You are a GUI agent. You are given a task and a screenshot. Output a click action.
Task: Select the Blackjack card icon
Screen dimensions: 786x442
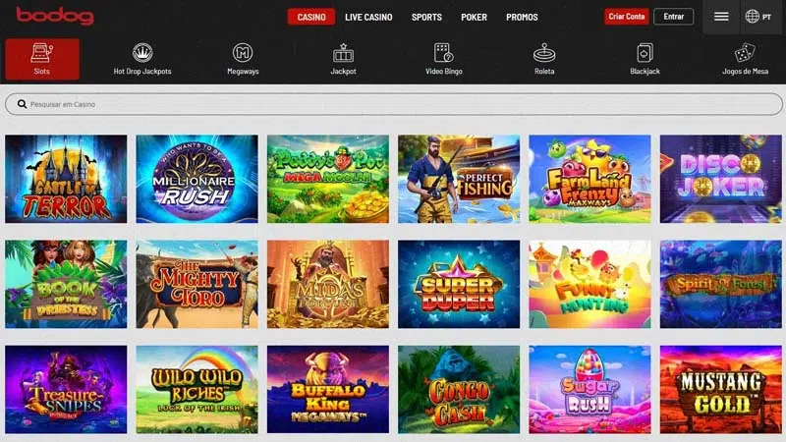pos(645,53)
